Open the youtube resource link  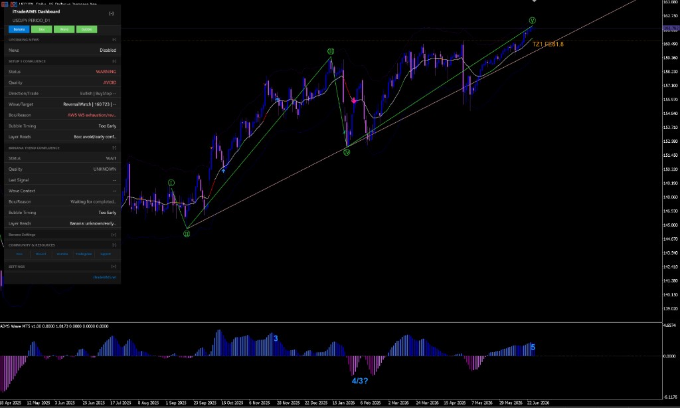62,254
